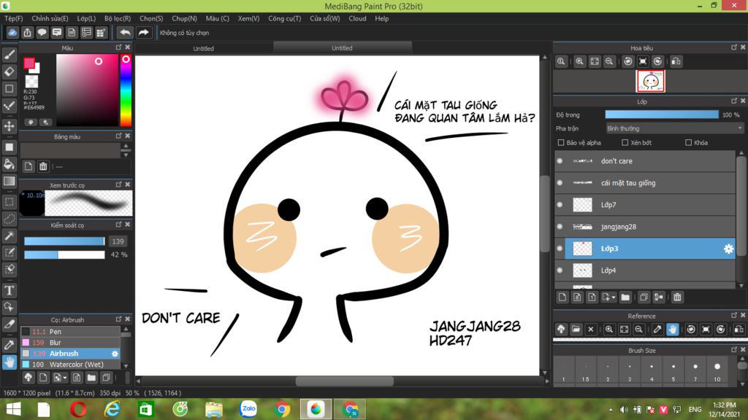Enable the Bảo vệ alpha checkbox
Image resolution: width=748 pixels, height=420 pixels.
click(x=561, y=142)
